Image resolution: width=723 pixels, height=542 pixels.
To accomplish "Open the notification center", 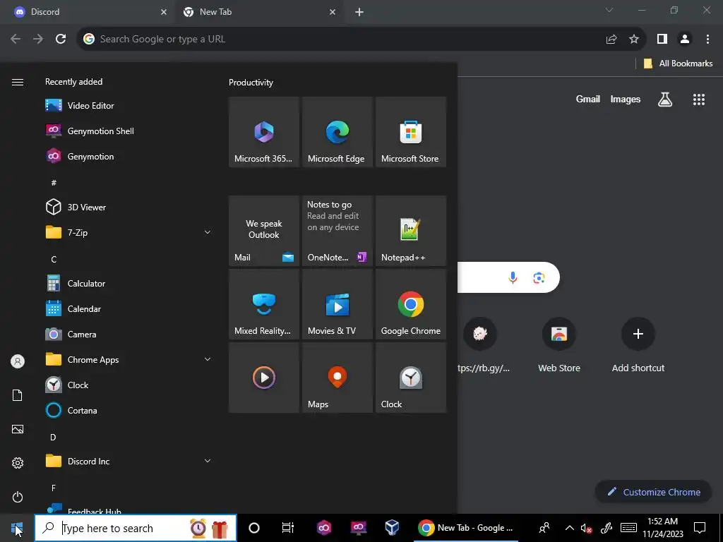I will pos(700,528).
